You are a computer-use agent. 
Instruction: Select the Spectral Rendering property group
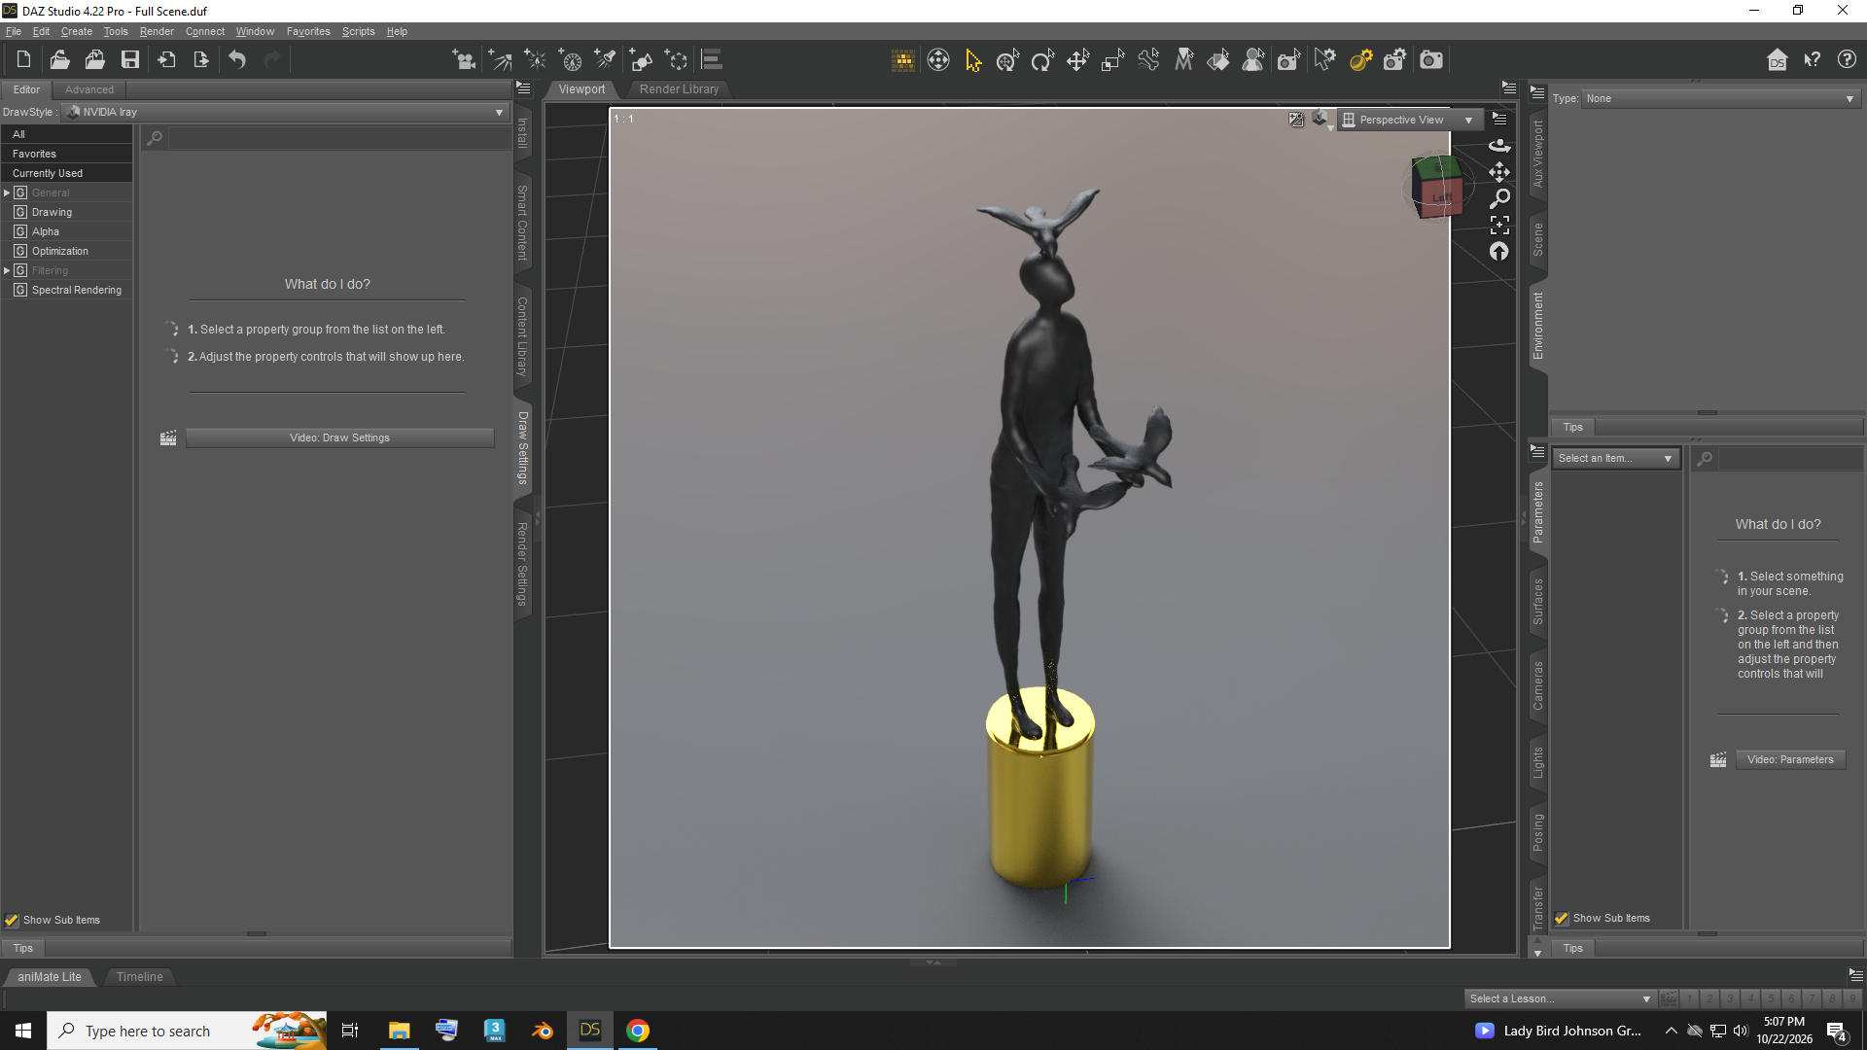point(76,290)
